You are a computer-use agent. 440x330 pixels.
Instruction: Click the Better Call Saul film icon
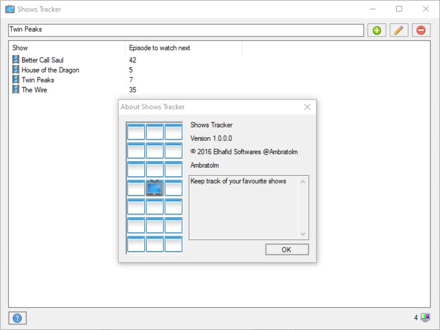pyautogui.click(x=16, y=60)
